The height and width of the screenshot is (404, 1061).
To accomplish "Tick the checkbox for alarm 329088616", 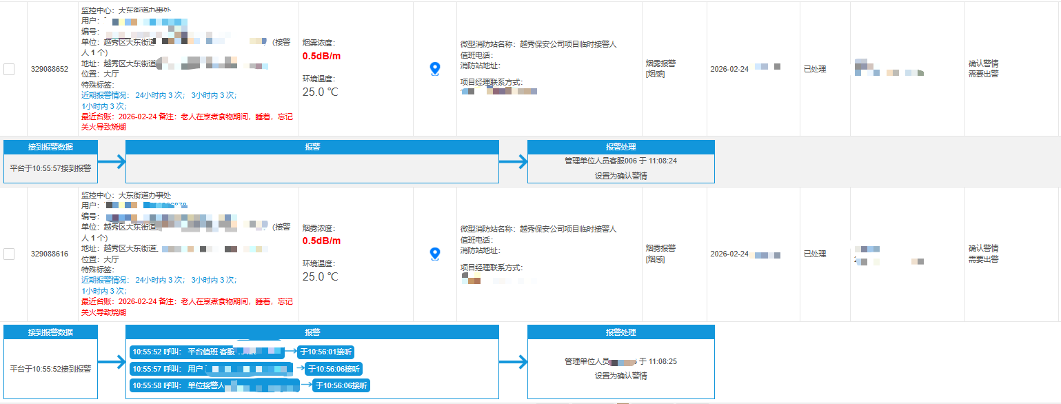I will pyautogui.click(x=9, y=254).
